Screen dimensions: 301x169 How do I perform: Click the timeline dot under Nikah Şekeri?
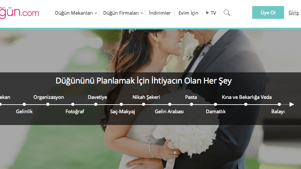point(144,104)
